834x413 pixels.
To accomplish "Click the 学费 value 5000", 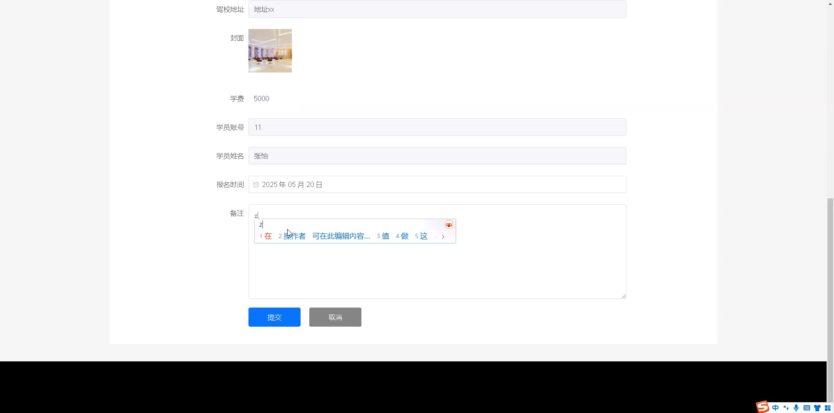I will coord(261,98).
